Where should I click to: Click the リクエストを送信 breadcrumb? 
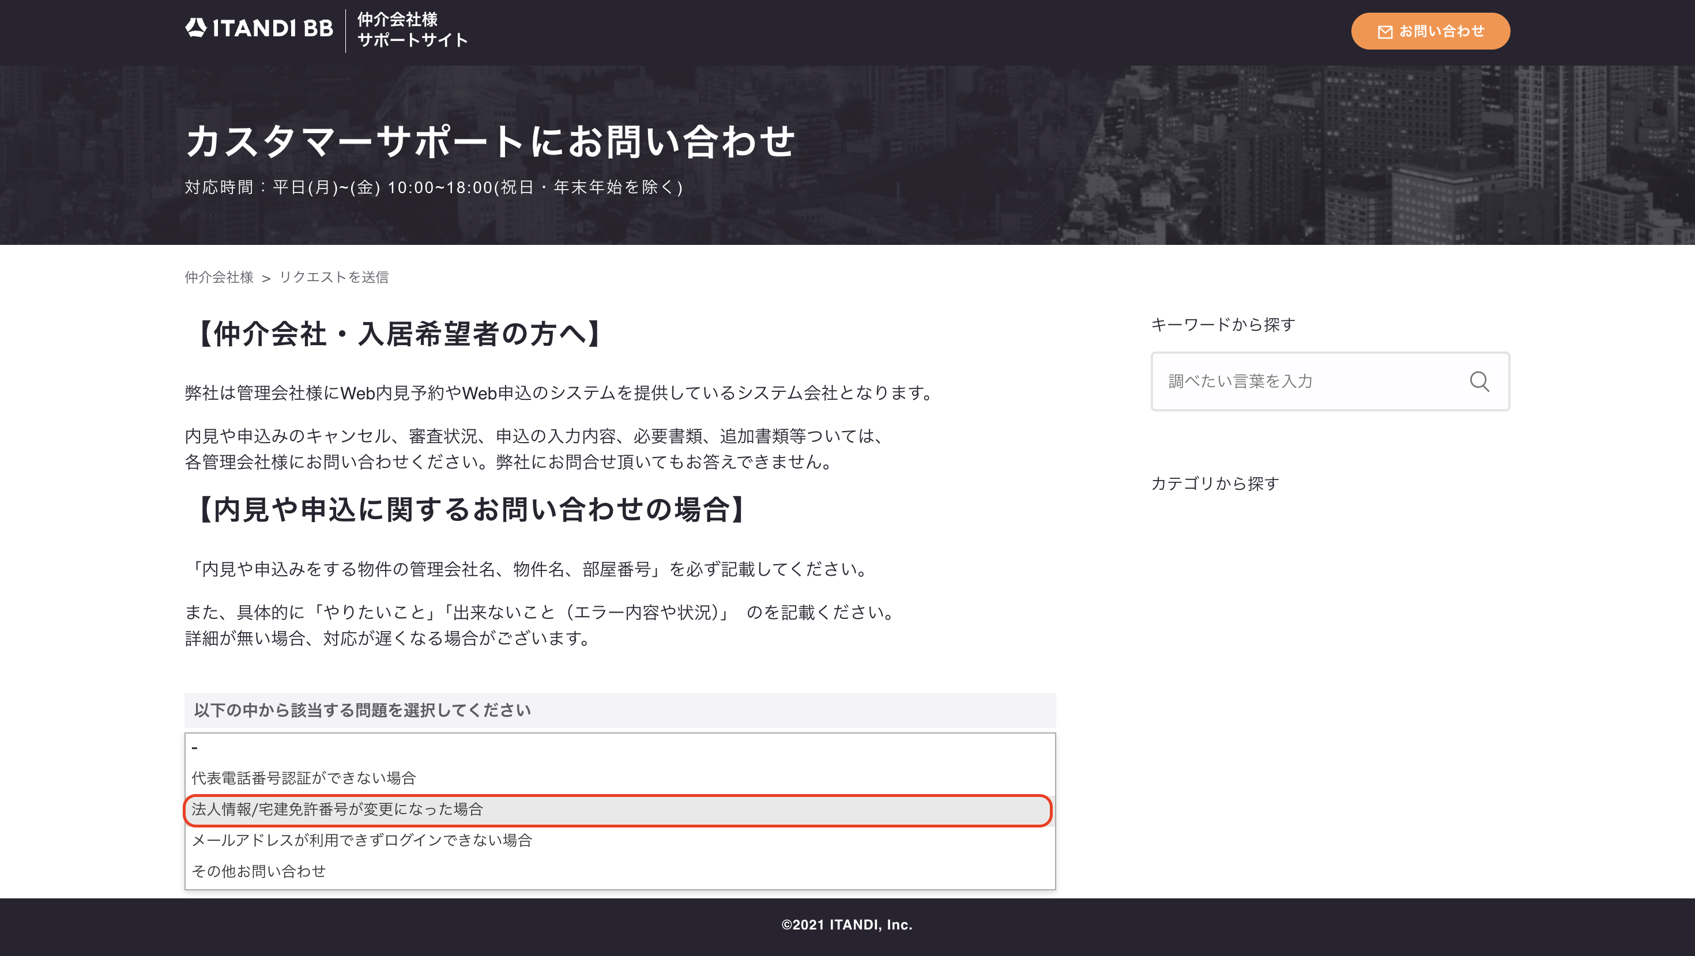334,277
